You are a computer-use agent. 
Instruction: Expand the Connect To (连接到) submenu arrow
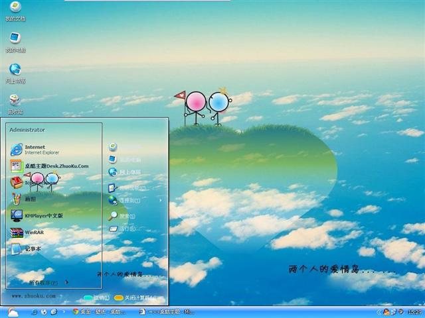pyautogui.click(x=161, y=200)
